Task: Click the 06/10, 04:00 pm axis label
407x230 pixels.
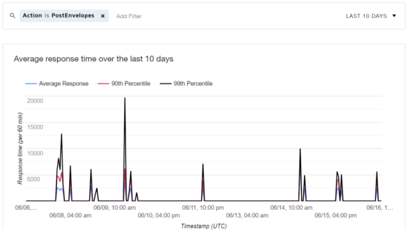Action: click(159, 215)
